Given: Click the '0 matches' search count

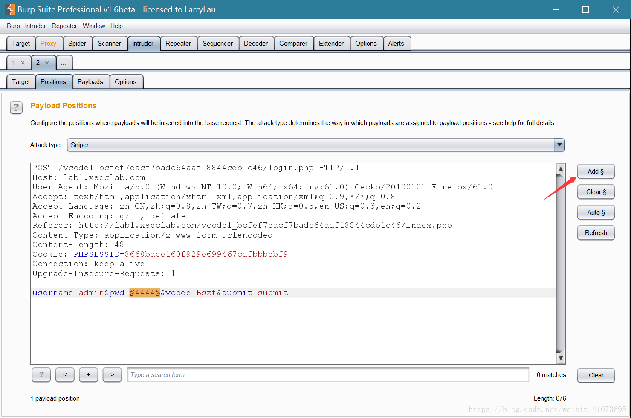Looking at the screenshot, I should point(551,375).
